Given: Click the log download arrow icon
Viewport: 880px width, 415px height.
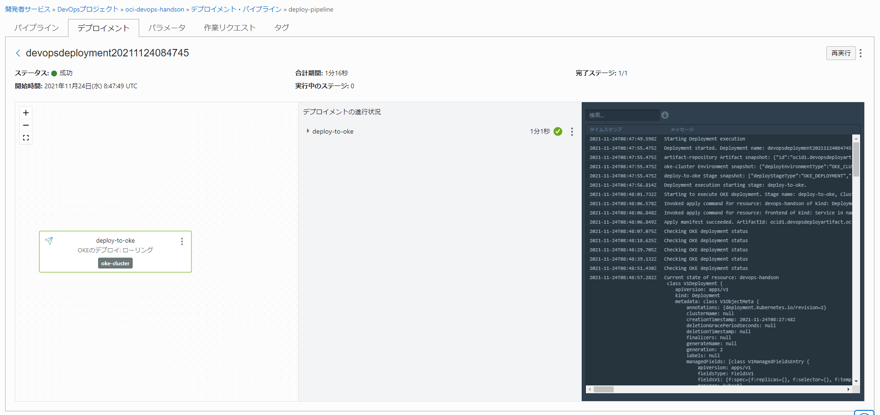Looking at the screenshot, I should [665, 115].
